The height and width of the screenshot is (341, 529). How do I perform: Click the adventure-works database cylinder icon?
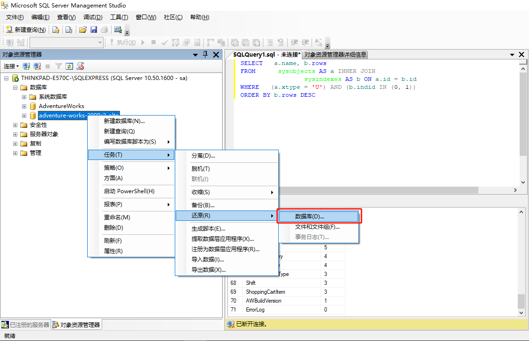click(33, 116)
